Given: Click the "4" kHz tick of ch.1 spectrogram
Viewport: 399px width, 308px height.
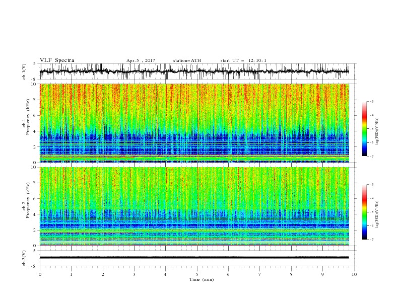Looking at the screenshot, I should pos(35,131).
